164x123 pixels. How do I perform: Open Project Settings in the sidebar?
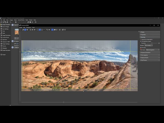click(5, 44)
